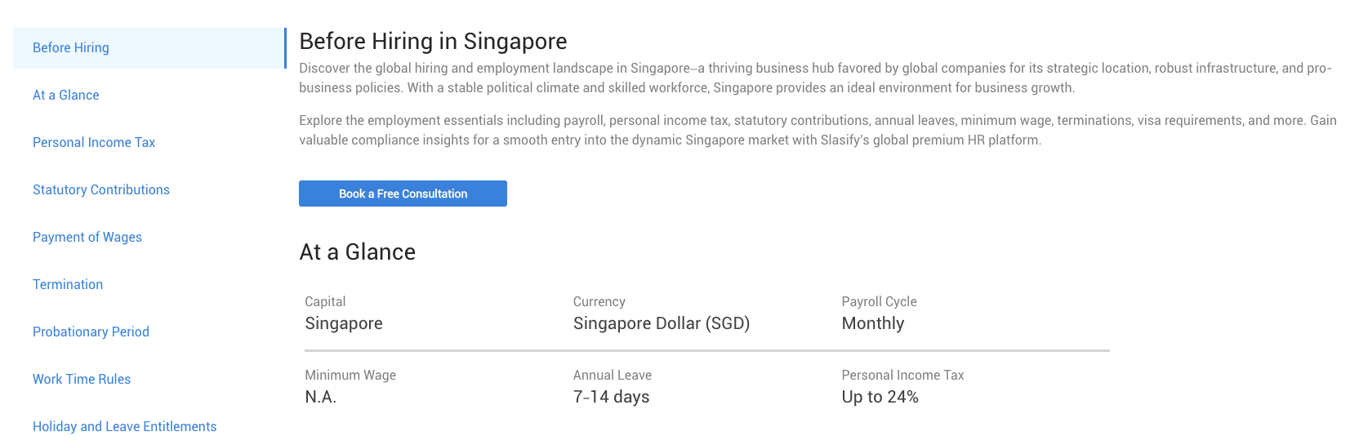Click the Up to 24% tax value
1359x445 pixels.
coord(880,397)
